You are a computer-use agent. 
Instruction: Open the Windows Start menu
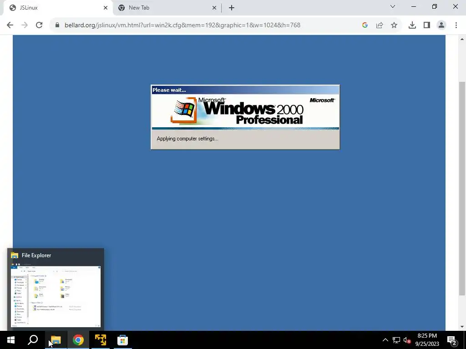click(x=11, y=340)
